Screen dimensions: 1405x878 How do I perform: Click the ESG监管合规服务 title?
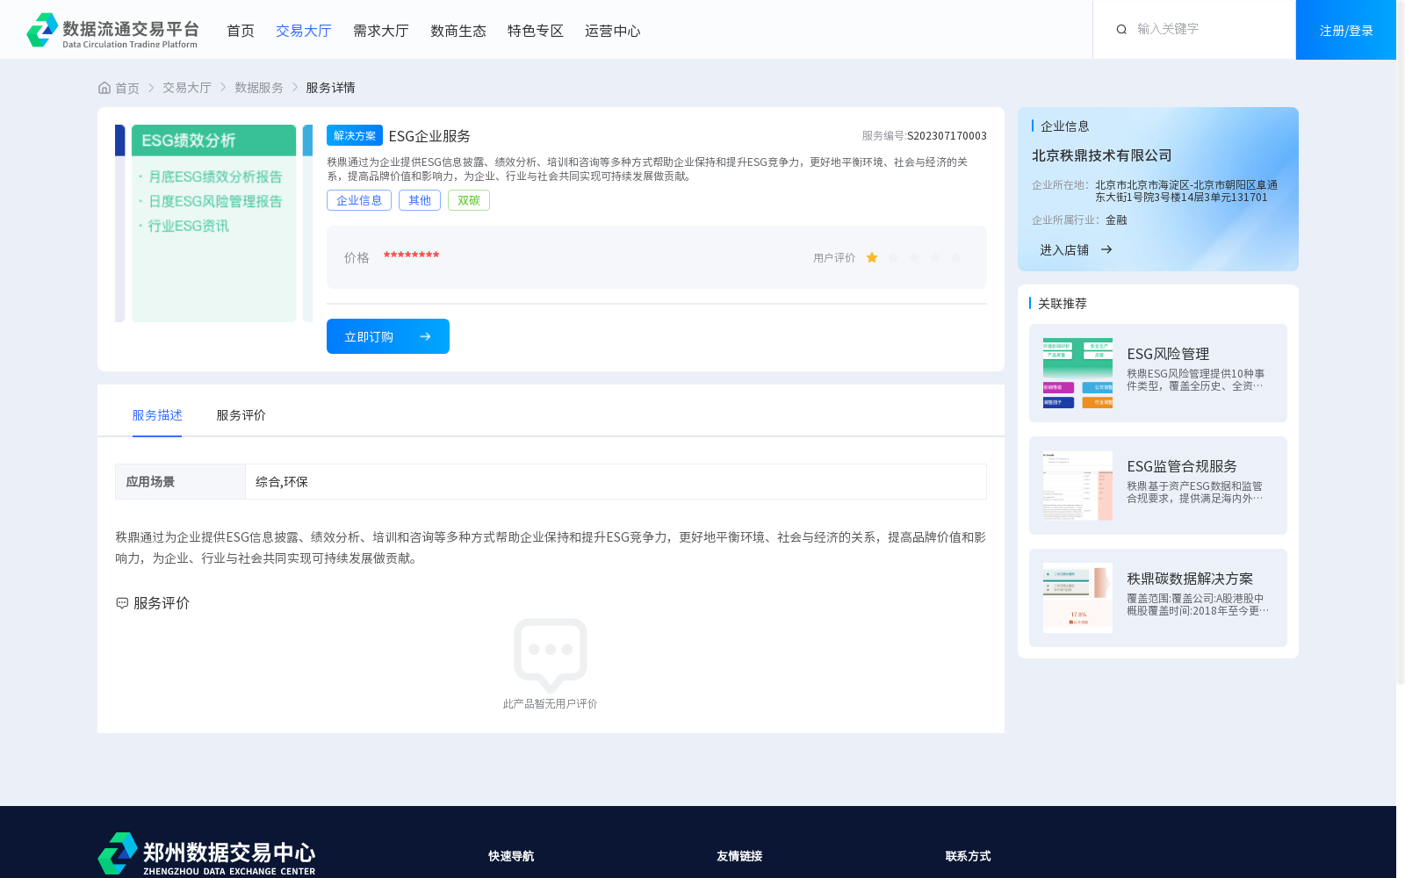[1182, 466]
